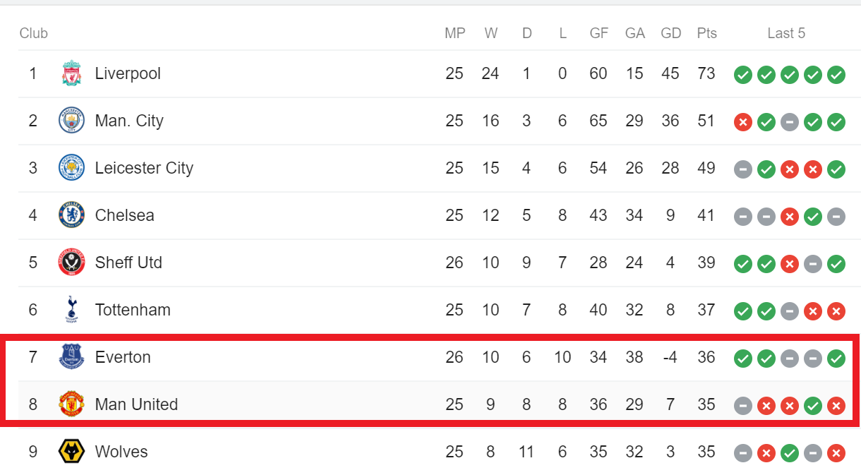Click the Liverpool club crest
Image resolution: width=861 pixels, height=475 pixels.
71,73
